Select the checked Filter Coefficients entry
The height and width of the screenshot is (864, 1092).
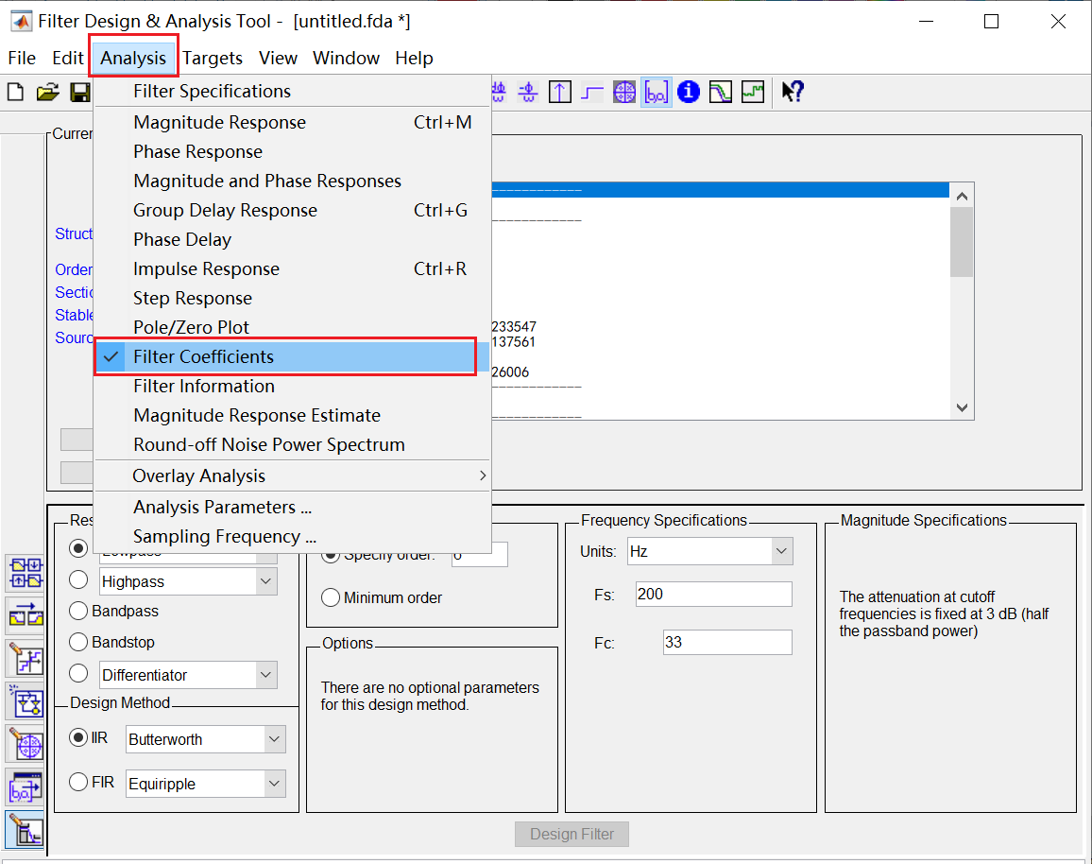tap(292, 356)
